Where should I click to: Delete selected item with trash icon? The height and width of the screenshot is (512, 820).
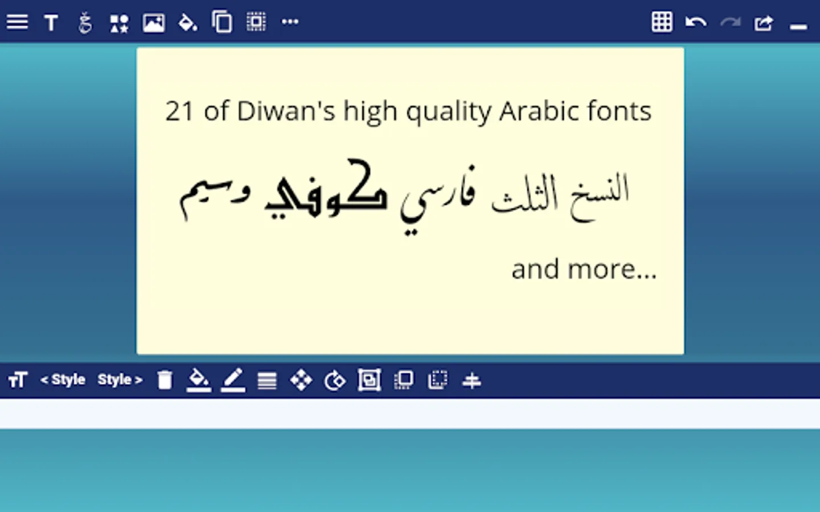click(x=165, y=380)
